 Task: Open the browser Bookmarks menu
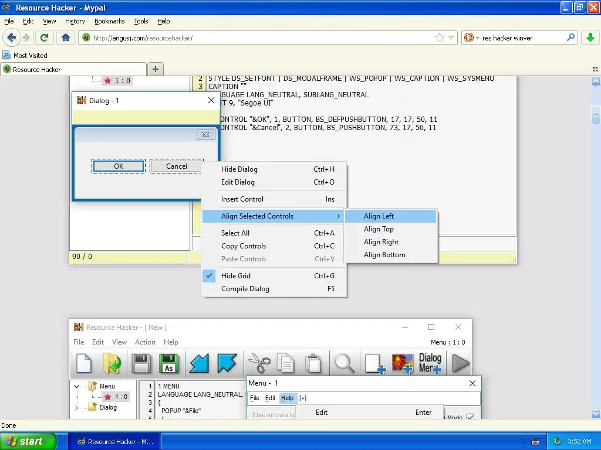(109, 21)
